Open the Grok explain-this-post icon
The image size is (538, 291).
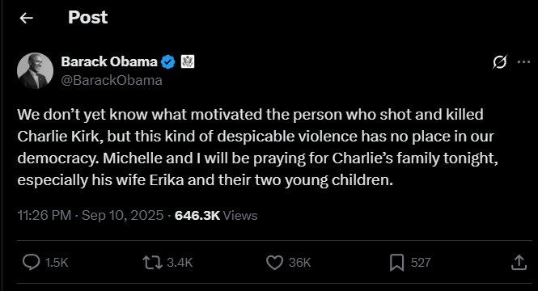500,61
